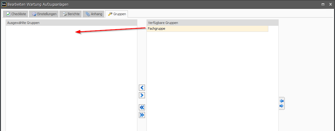The width and height of the screenshot is (335, 131).
Task: Switch to the Checkliste tab
Action: pos(16,14)
